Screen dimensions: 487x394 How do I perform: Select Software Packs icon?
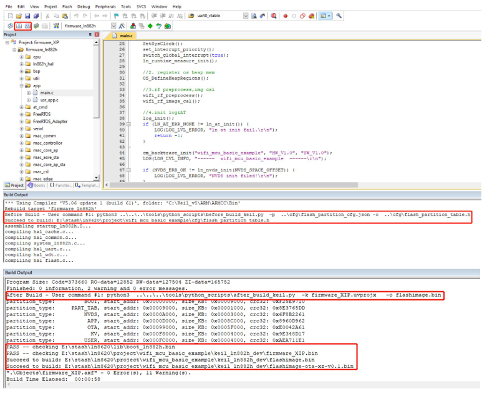pos(159,26)
